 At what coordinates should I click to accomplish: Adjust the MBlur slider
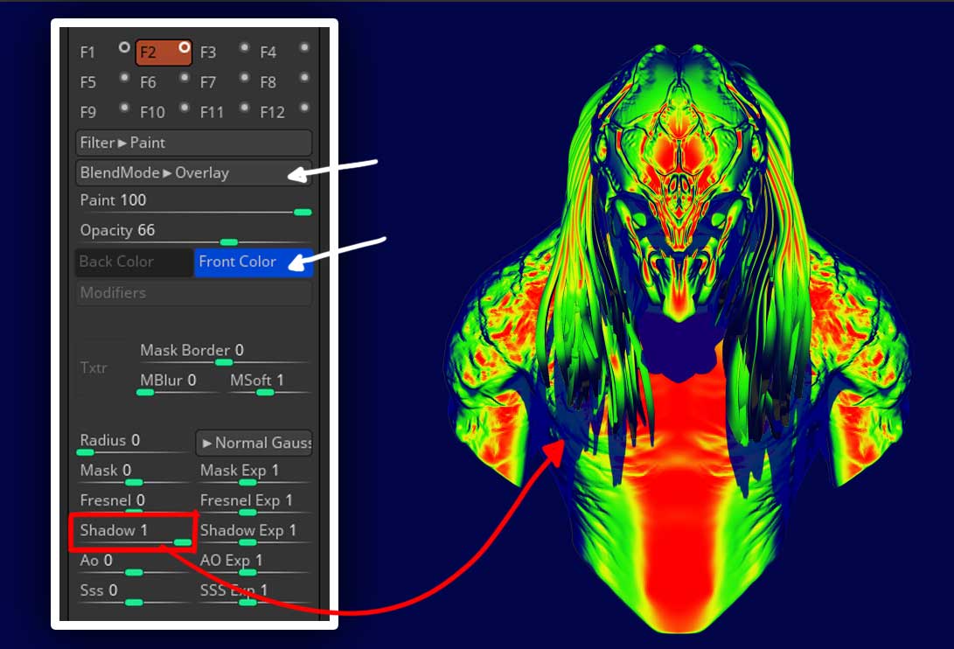(178, 385)
